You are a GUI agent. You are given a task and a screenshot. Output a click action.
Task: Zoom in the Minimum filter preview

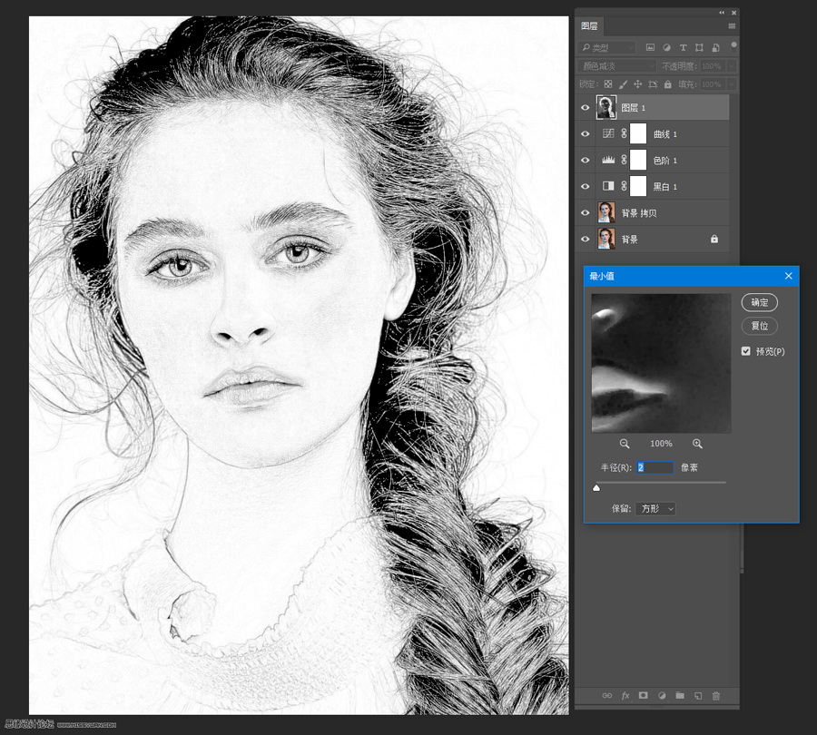[x=697, y=444]
